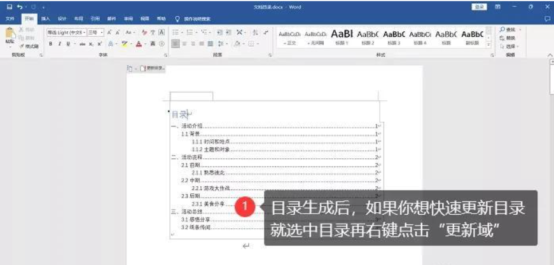Switch to the 布局 (Layout) tab
The height and width of the screenshot is (265, 554).
(78, 18)
